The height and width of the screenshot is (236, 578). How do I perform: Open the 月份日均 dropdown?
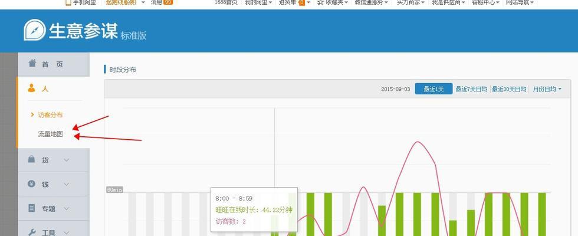547,89
